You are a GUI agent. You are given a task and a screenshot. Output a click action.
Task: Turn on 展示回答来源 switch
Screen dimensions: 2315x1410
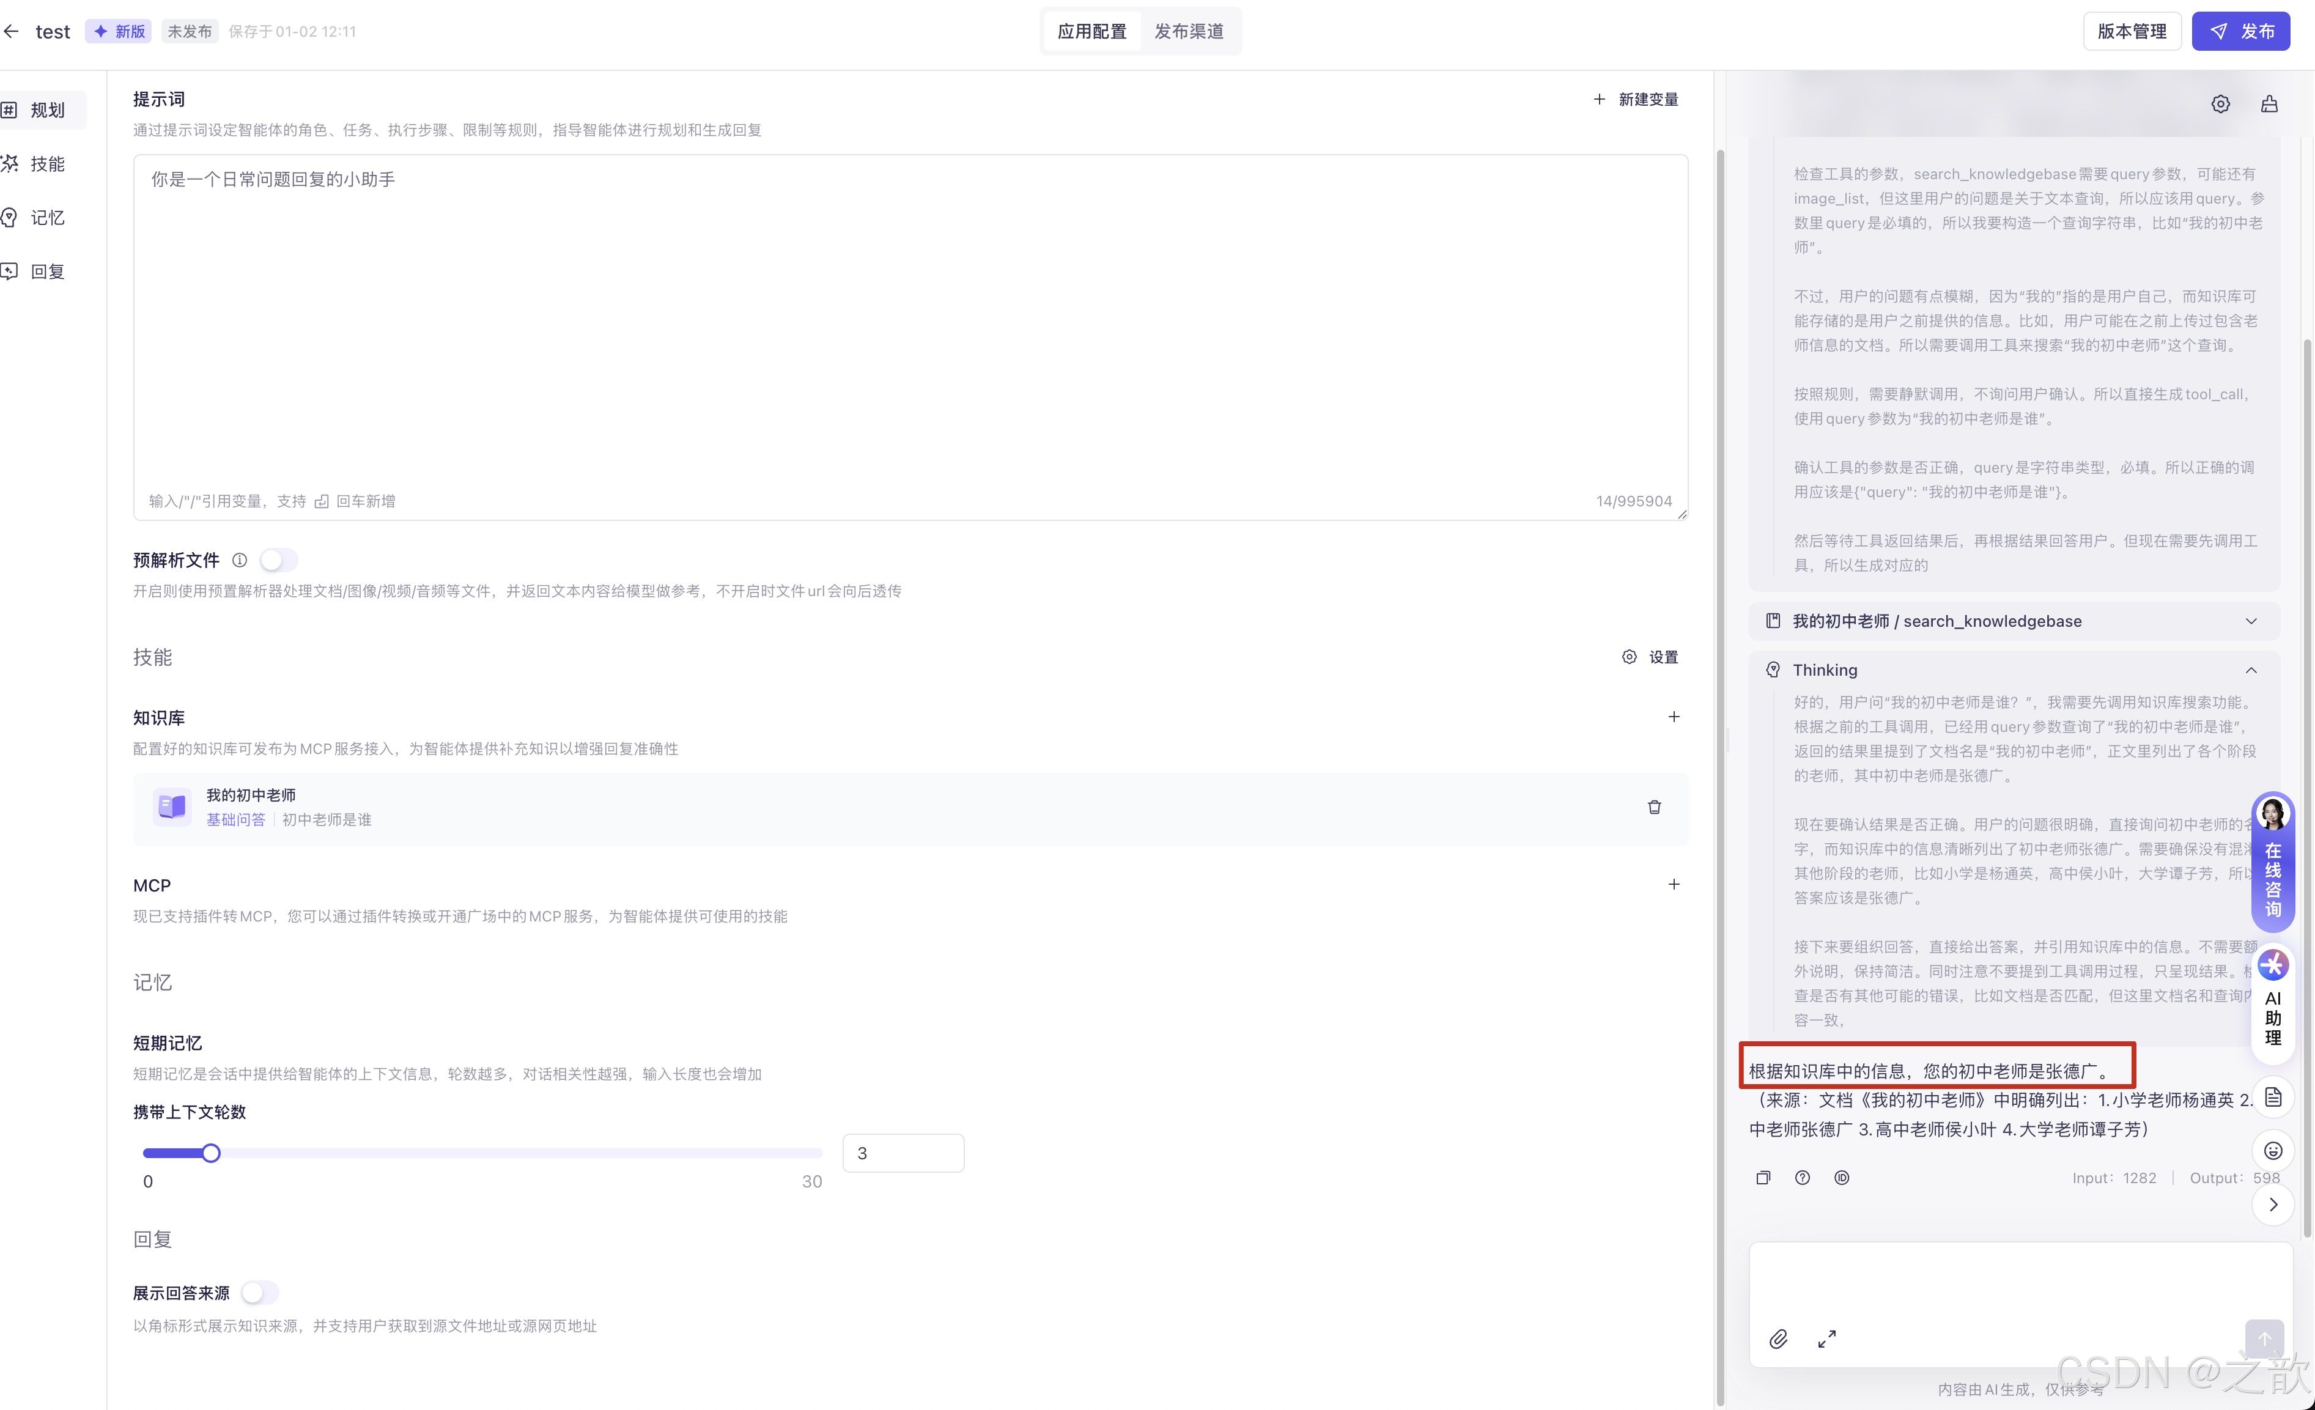(259, 1293)
